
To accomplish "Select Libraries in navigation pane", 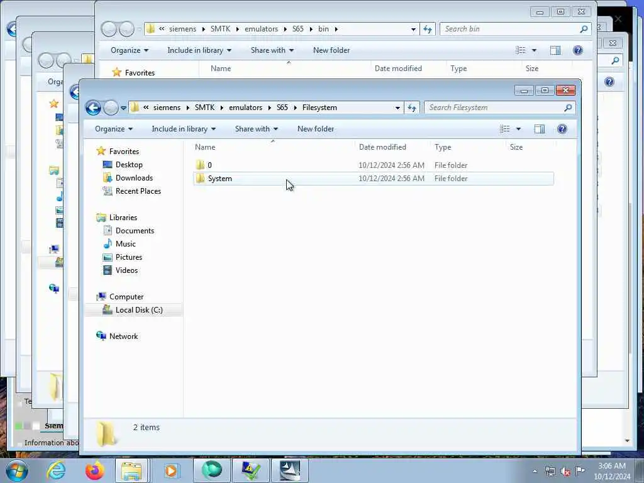I will point(123,218).
